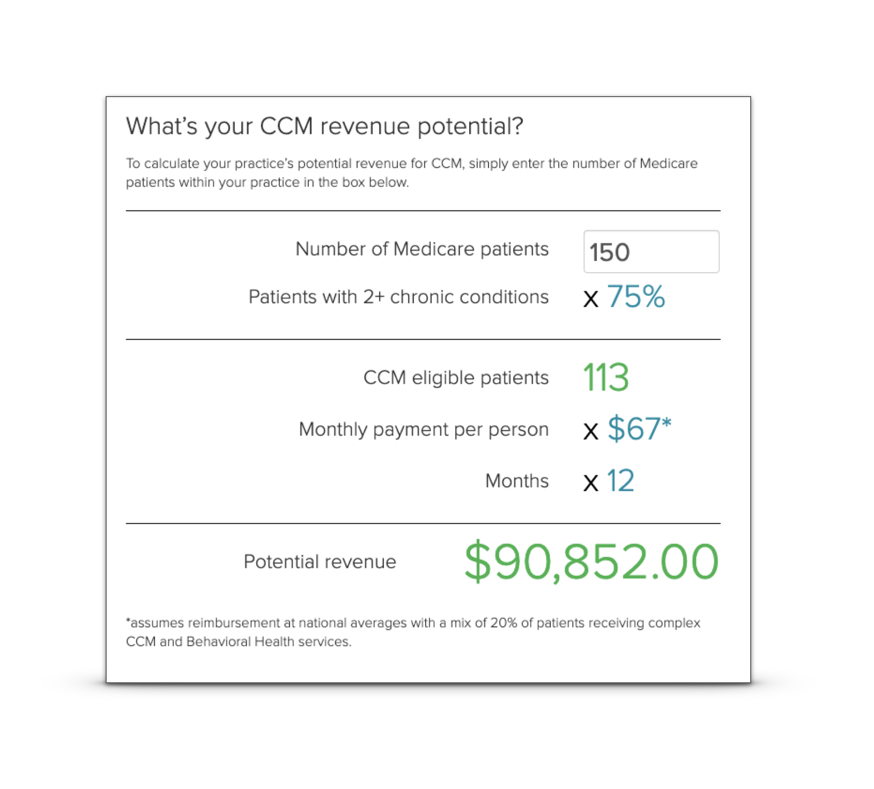Viewport: 874px width, 789px height.
Task: Click the "Patients with 2+ chronic conditions" label
Action: [x=398, y=297]
